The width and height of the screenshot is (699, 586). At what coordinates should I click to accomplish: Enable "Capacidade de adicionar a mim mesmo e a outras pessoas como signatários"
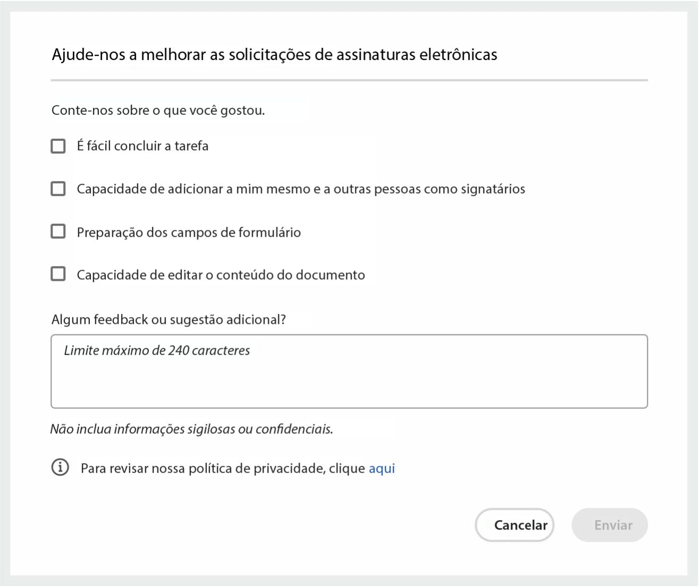(x=58, y=188)
